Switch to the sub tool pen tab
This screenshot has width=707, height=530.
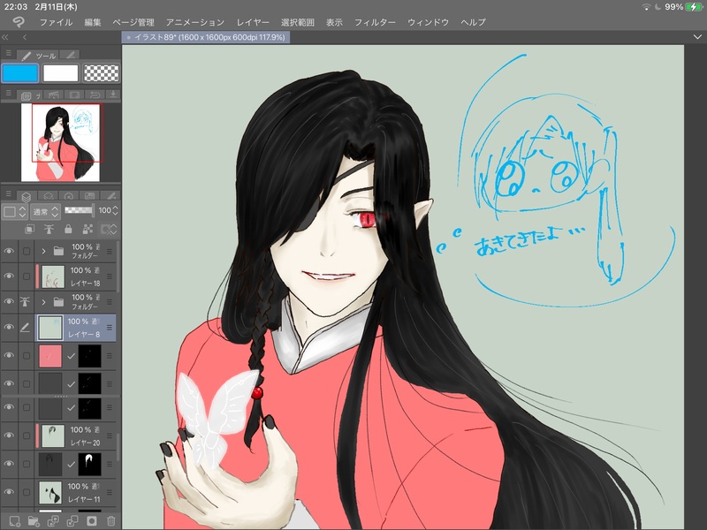click(x=70, y=55)
